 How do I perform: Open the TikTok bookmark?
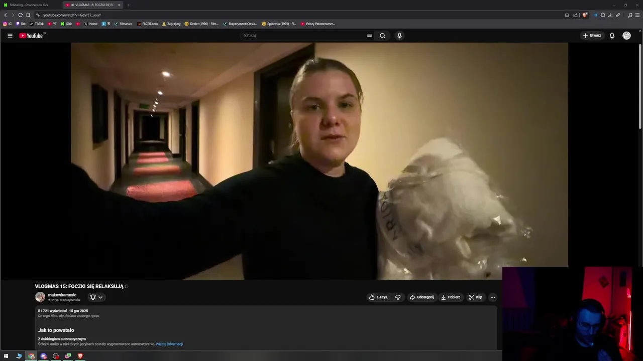pyautogui.click(x=37, y=24)
